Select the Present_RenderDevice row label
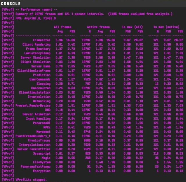The width and height of the screenshot is (186, 182). tap(33, 106)
